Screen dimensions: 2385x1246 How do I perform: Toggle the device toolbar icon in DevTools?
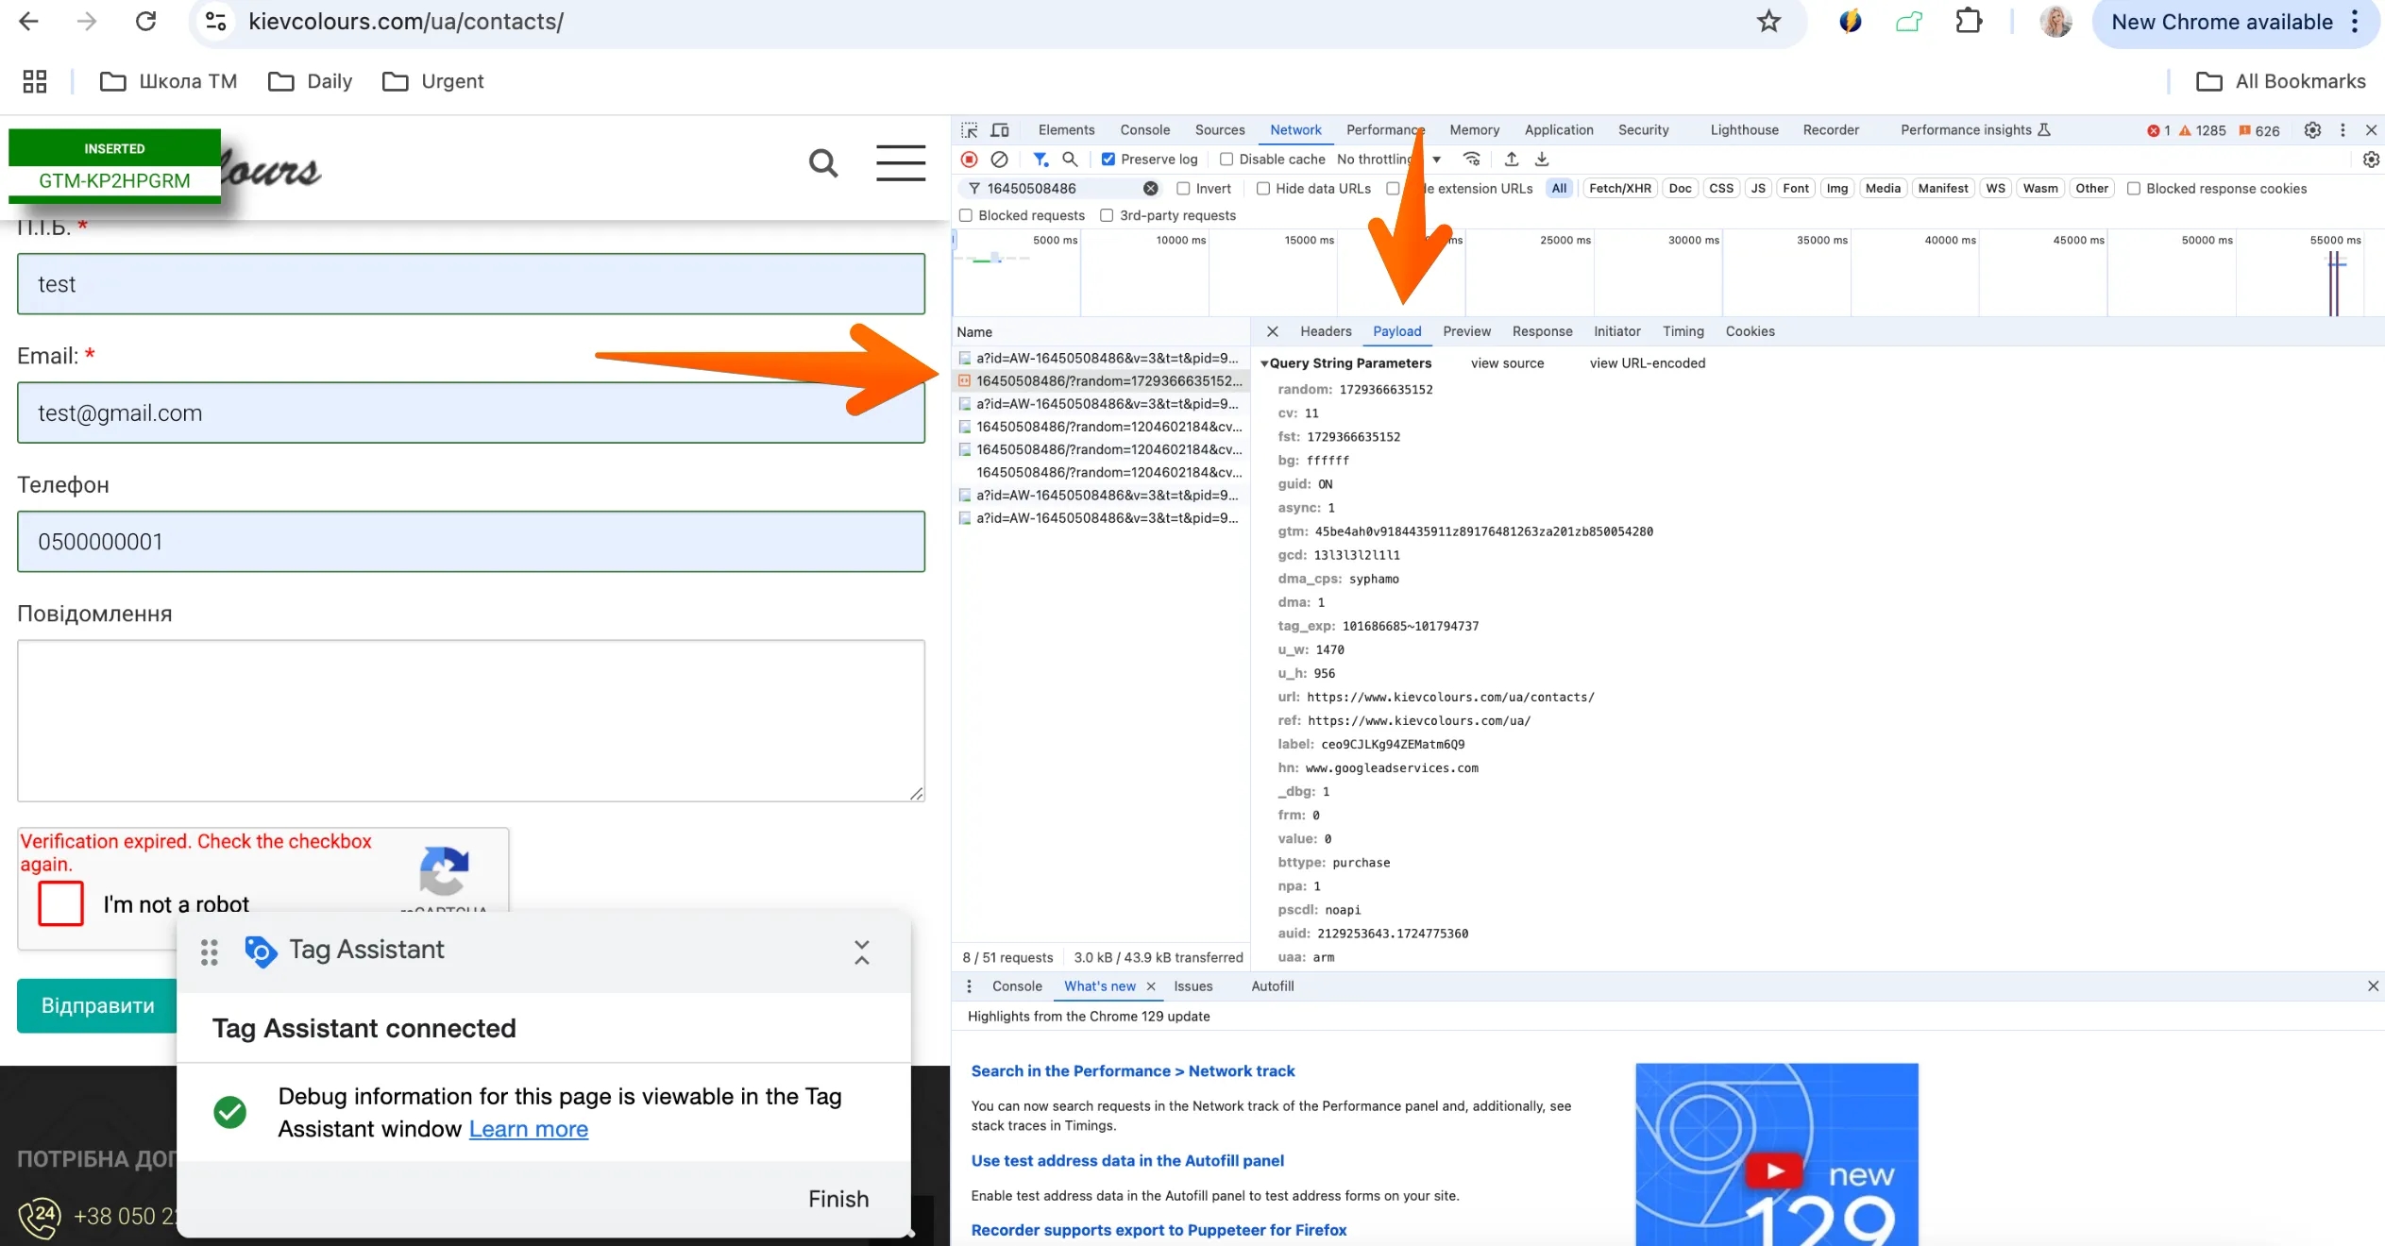(1000, 130)
